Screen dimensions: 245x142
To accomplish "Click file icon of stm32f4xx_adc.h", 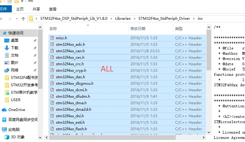I will pos(52,45).
